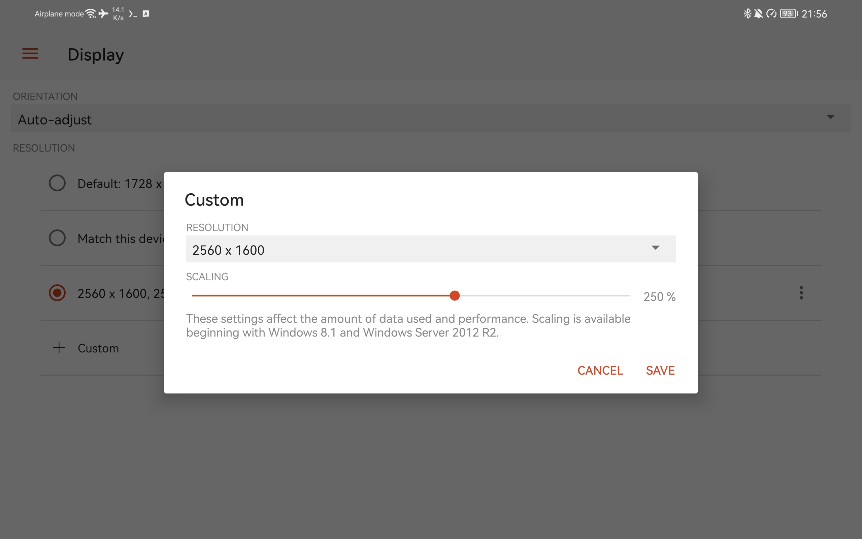Open the overflow menu for the selected resolution

click(x=801, y=293)
